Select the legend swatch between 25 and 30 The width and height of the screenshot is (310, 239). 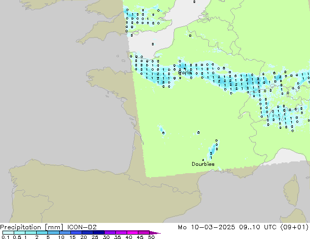98,233
